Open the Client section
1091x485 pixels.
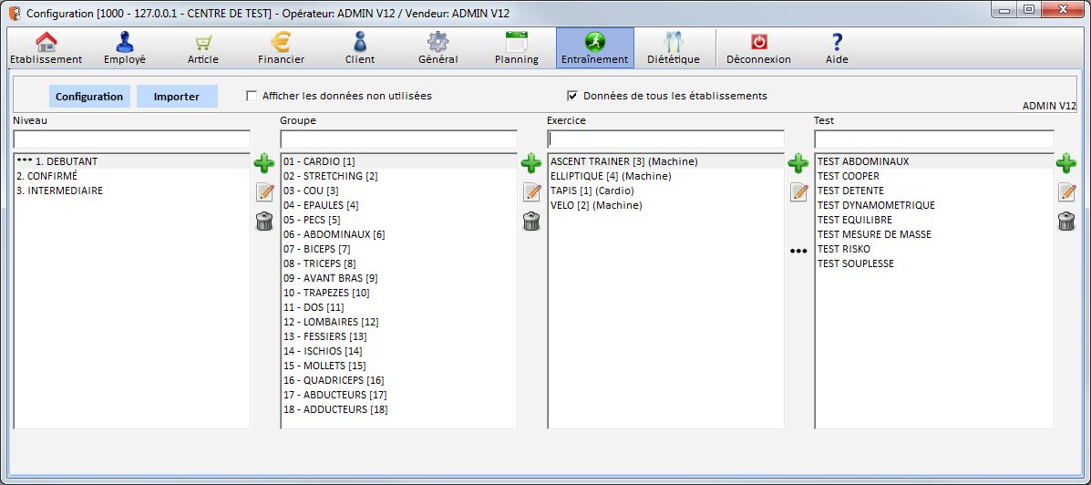360,48
